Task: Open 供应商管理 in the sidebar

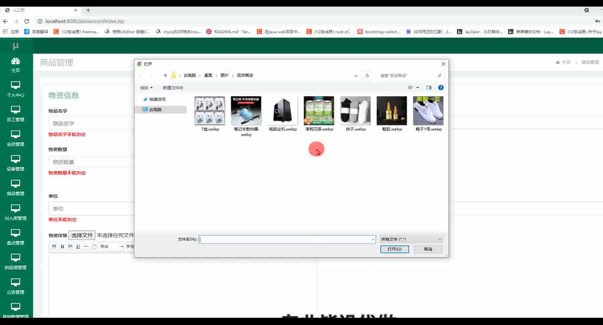Action: (x=15, y=262)
